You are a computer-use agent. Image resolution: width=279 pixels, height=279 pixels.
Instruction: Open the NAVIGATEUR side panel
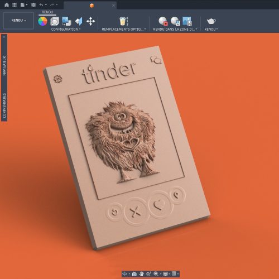[x=4, y=66]
